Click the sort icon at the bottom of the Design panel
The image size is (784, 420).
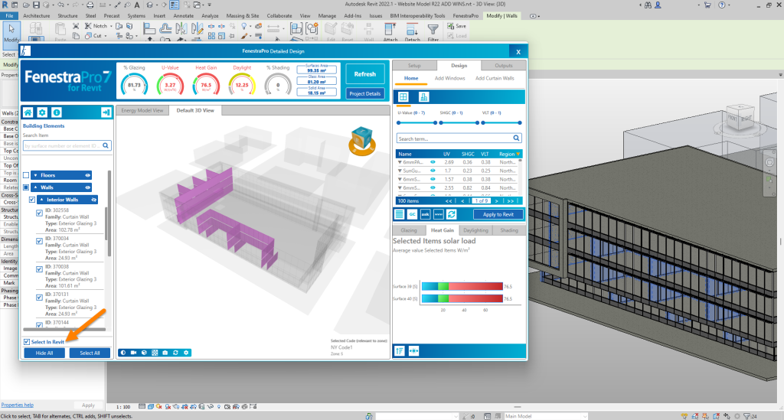point(400,351)
